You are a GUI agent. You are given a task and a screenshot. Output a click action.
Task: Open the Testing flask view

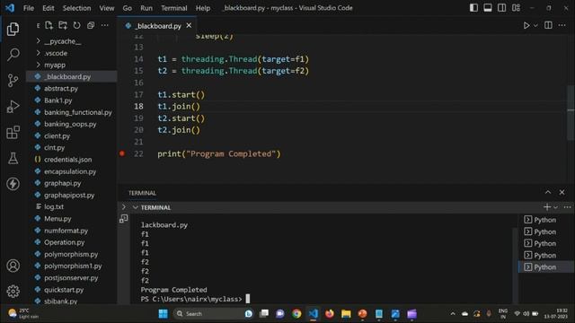pos(13,158)
